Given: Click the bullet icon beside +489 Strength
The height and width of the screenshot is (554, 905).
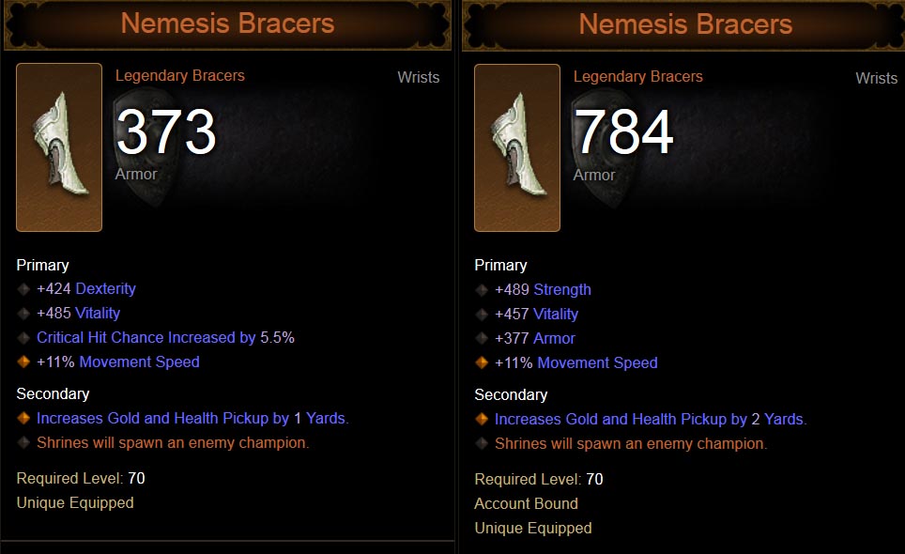Looking at the screenshot, I should click(482, 290).
